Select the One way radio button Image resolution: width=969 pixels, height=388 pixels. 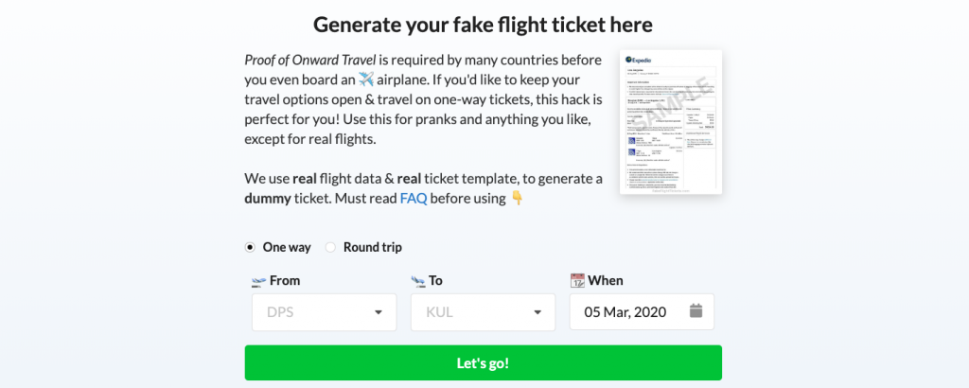pos(250,247)
